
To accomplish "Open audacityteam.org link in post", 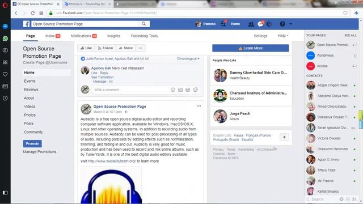I will click(x=112, y=161).
